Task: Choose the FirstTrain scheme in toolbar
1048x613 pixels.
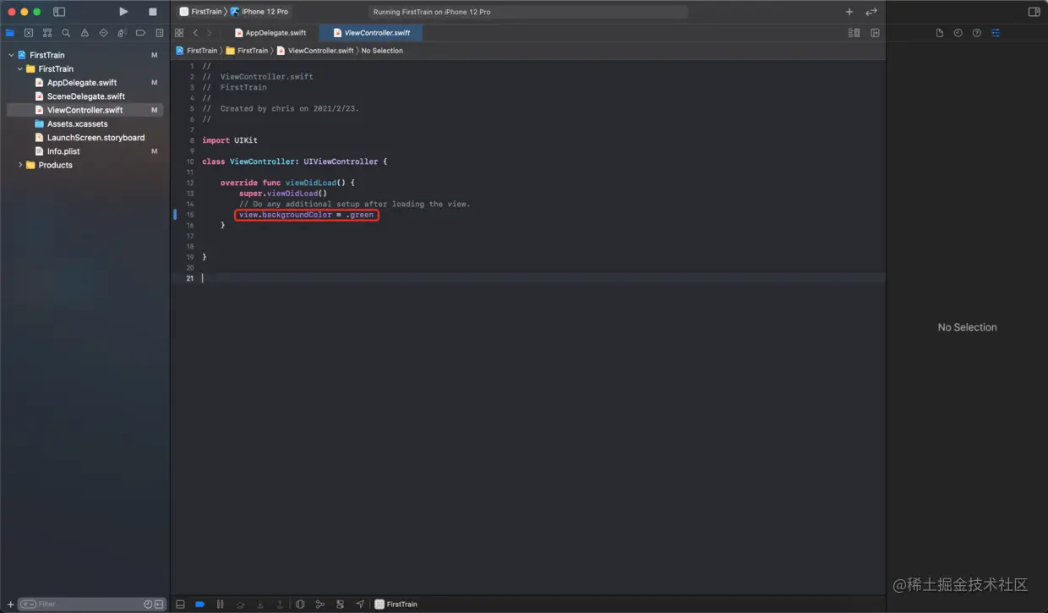Action: point(200,12)
